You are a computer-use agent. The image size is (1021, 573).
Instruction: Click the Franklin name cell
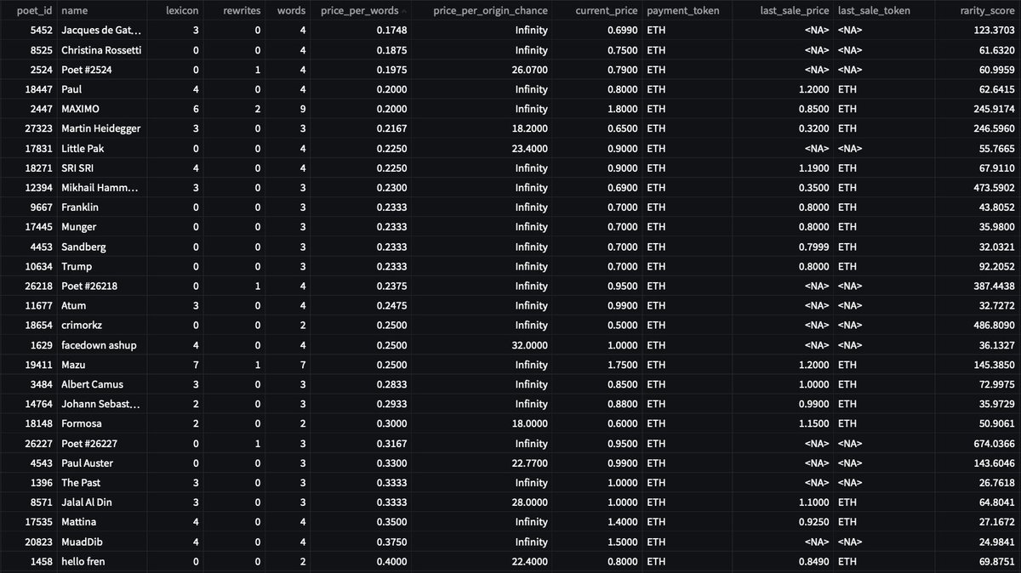pos(102,207)
